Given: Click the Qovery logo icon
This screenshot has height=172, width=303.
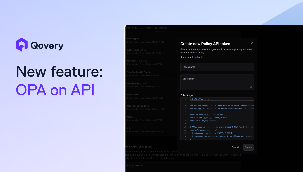Looking at the screenshot, I should pyautogui.click(x=22, y=45).
